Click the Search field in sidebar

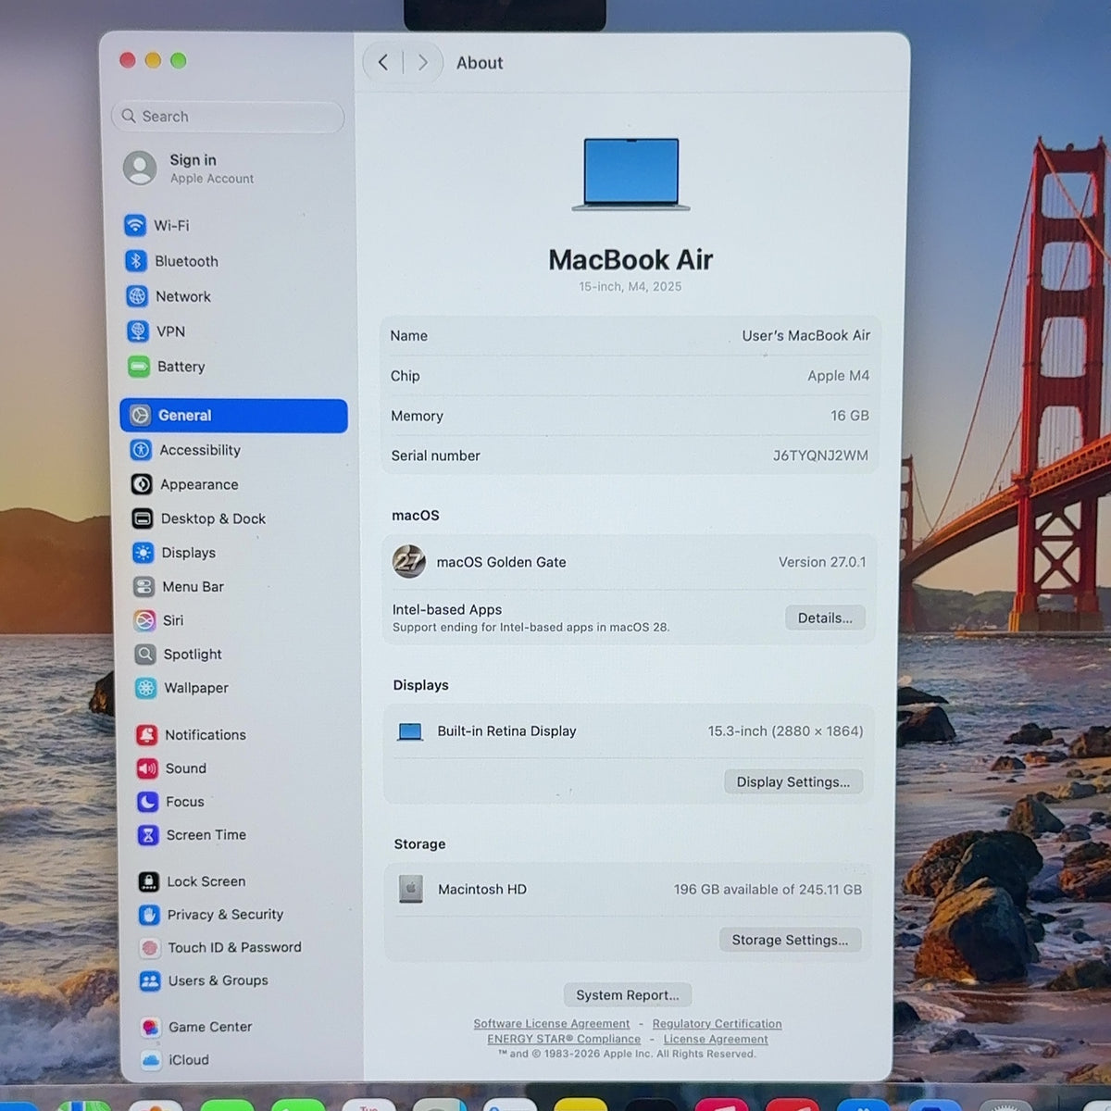(x=228, y=117)
